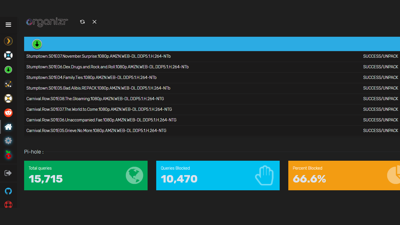This screenshot has width=400, height=225.
Task: Click the 10,470 queries blocked value
Action: (179, 179)
